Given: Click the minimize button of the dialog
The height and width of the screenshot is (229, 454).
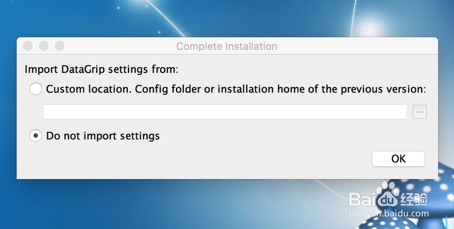Looking at the screenshot, I should tap(44, 46).
